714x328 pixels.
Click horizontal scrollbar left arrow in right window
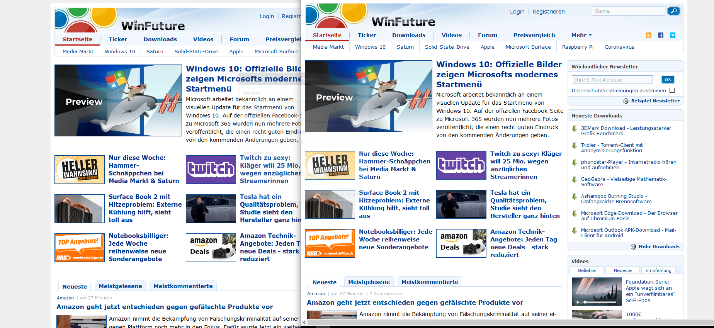(x=304, y=322)
